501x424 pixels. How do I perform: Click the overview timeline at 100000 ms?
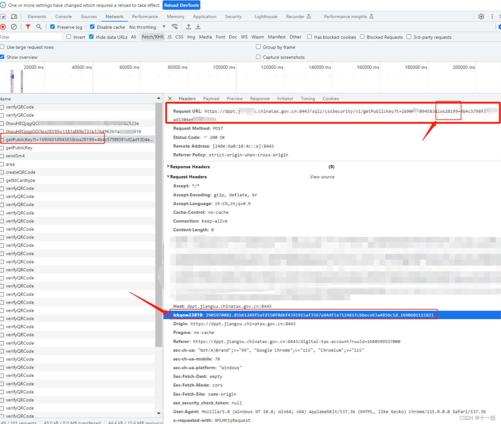(x=224, y=67)
